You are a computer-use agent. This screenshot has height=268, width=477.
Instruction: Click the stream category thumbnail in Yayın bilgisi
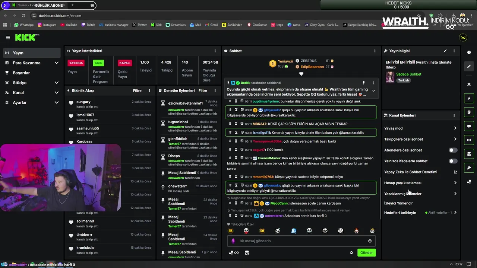(390, 77)
